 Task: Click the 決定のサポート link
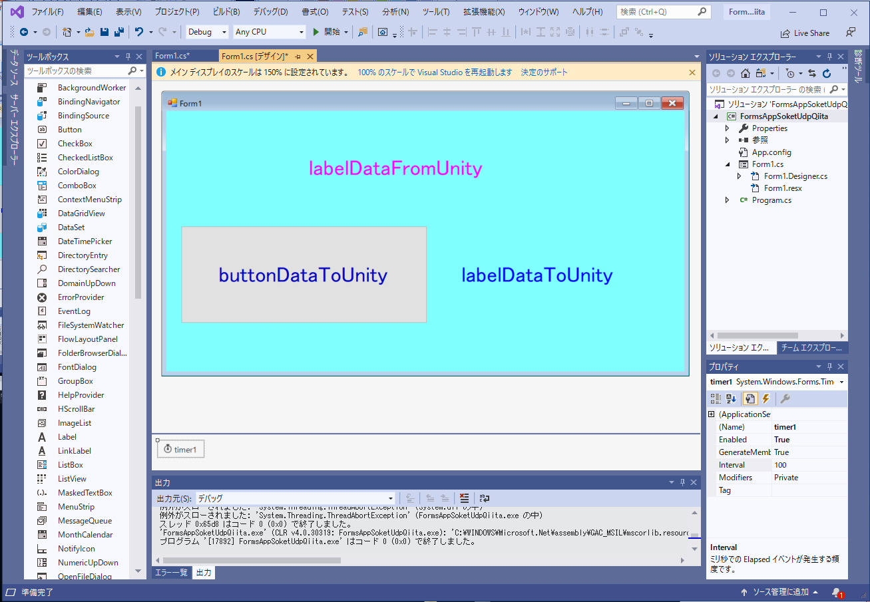pyautogui.click(x=544, y=72)
